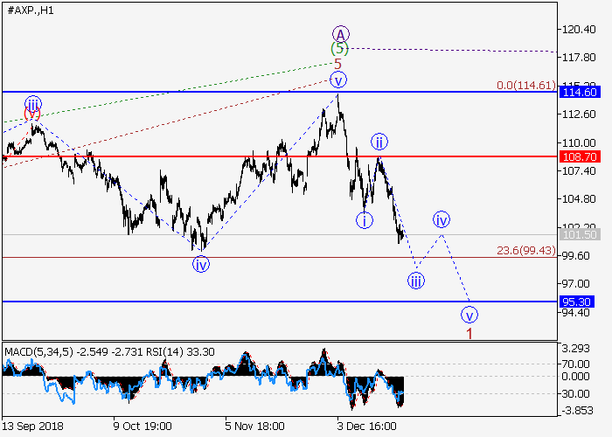The width and height of the screenshot is (612, 437).
Task: Click the #AXP.,H1 chart title
Action: click(x=30, y=9)
